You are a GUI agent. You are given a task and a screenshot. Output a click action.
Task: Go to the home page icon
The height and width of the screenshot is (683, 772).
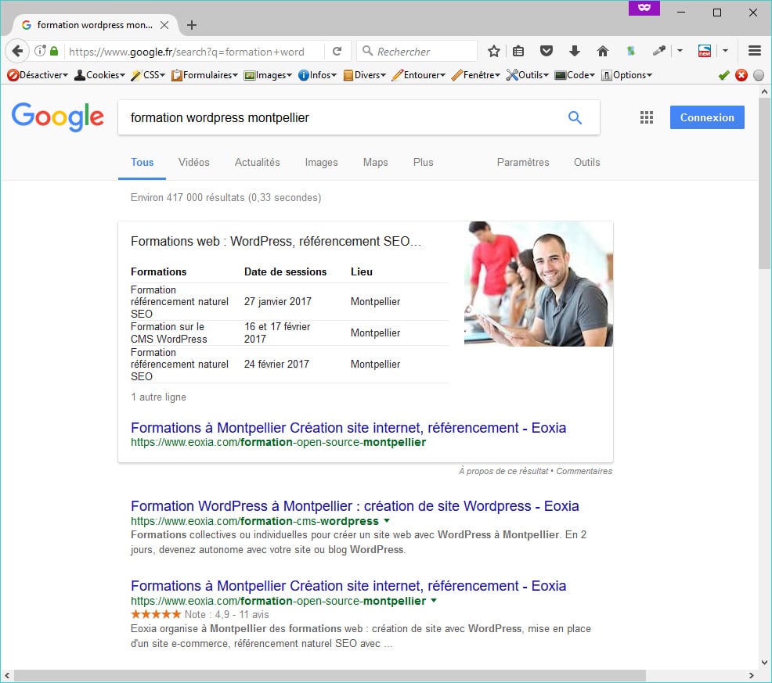coord(603,51)
